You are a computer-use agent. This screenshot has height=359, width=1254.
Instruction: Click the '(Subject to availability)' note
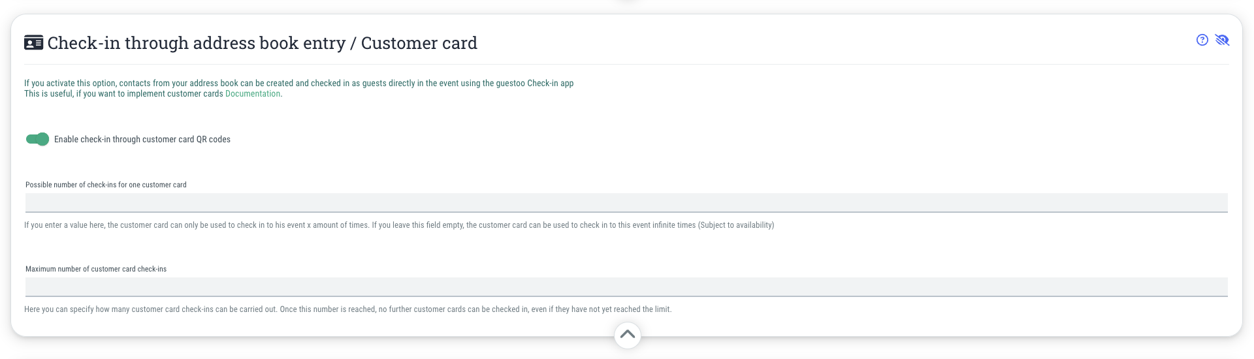point(735,225)
